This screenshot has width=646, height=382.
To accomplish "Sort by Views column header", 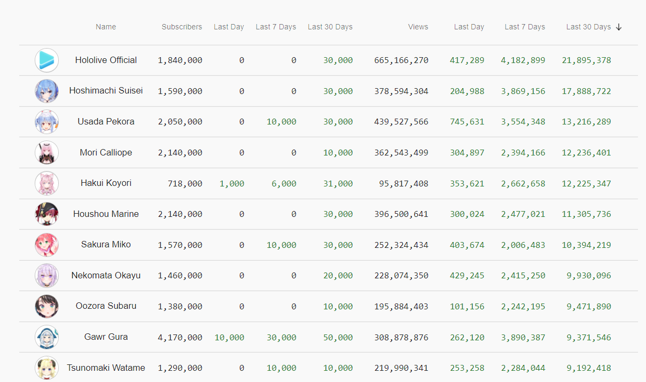I will (418, 27).
